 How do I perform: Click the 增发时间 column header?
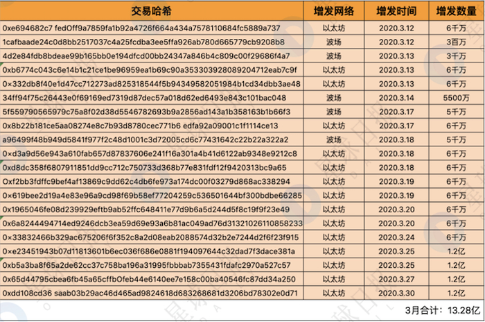pyautogui.click(x=396, y=12)
